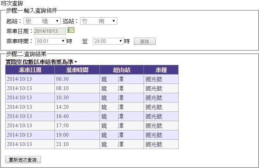Screen dimensions: 259x168
Task: Open the start time 00:01 dropdown
Action: coord(51,41)
